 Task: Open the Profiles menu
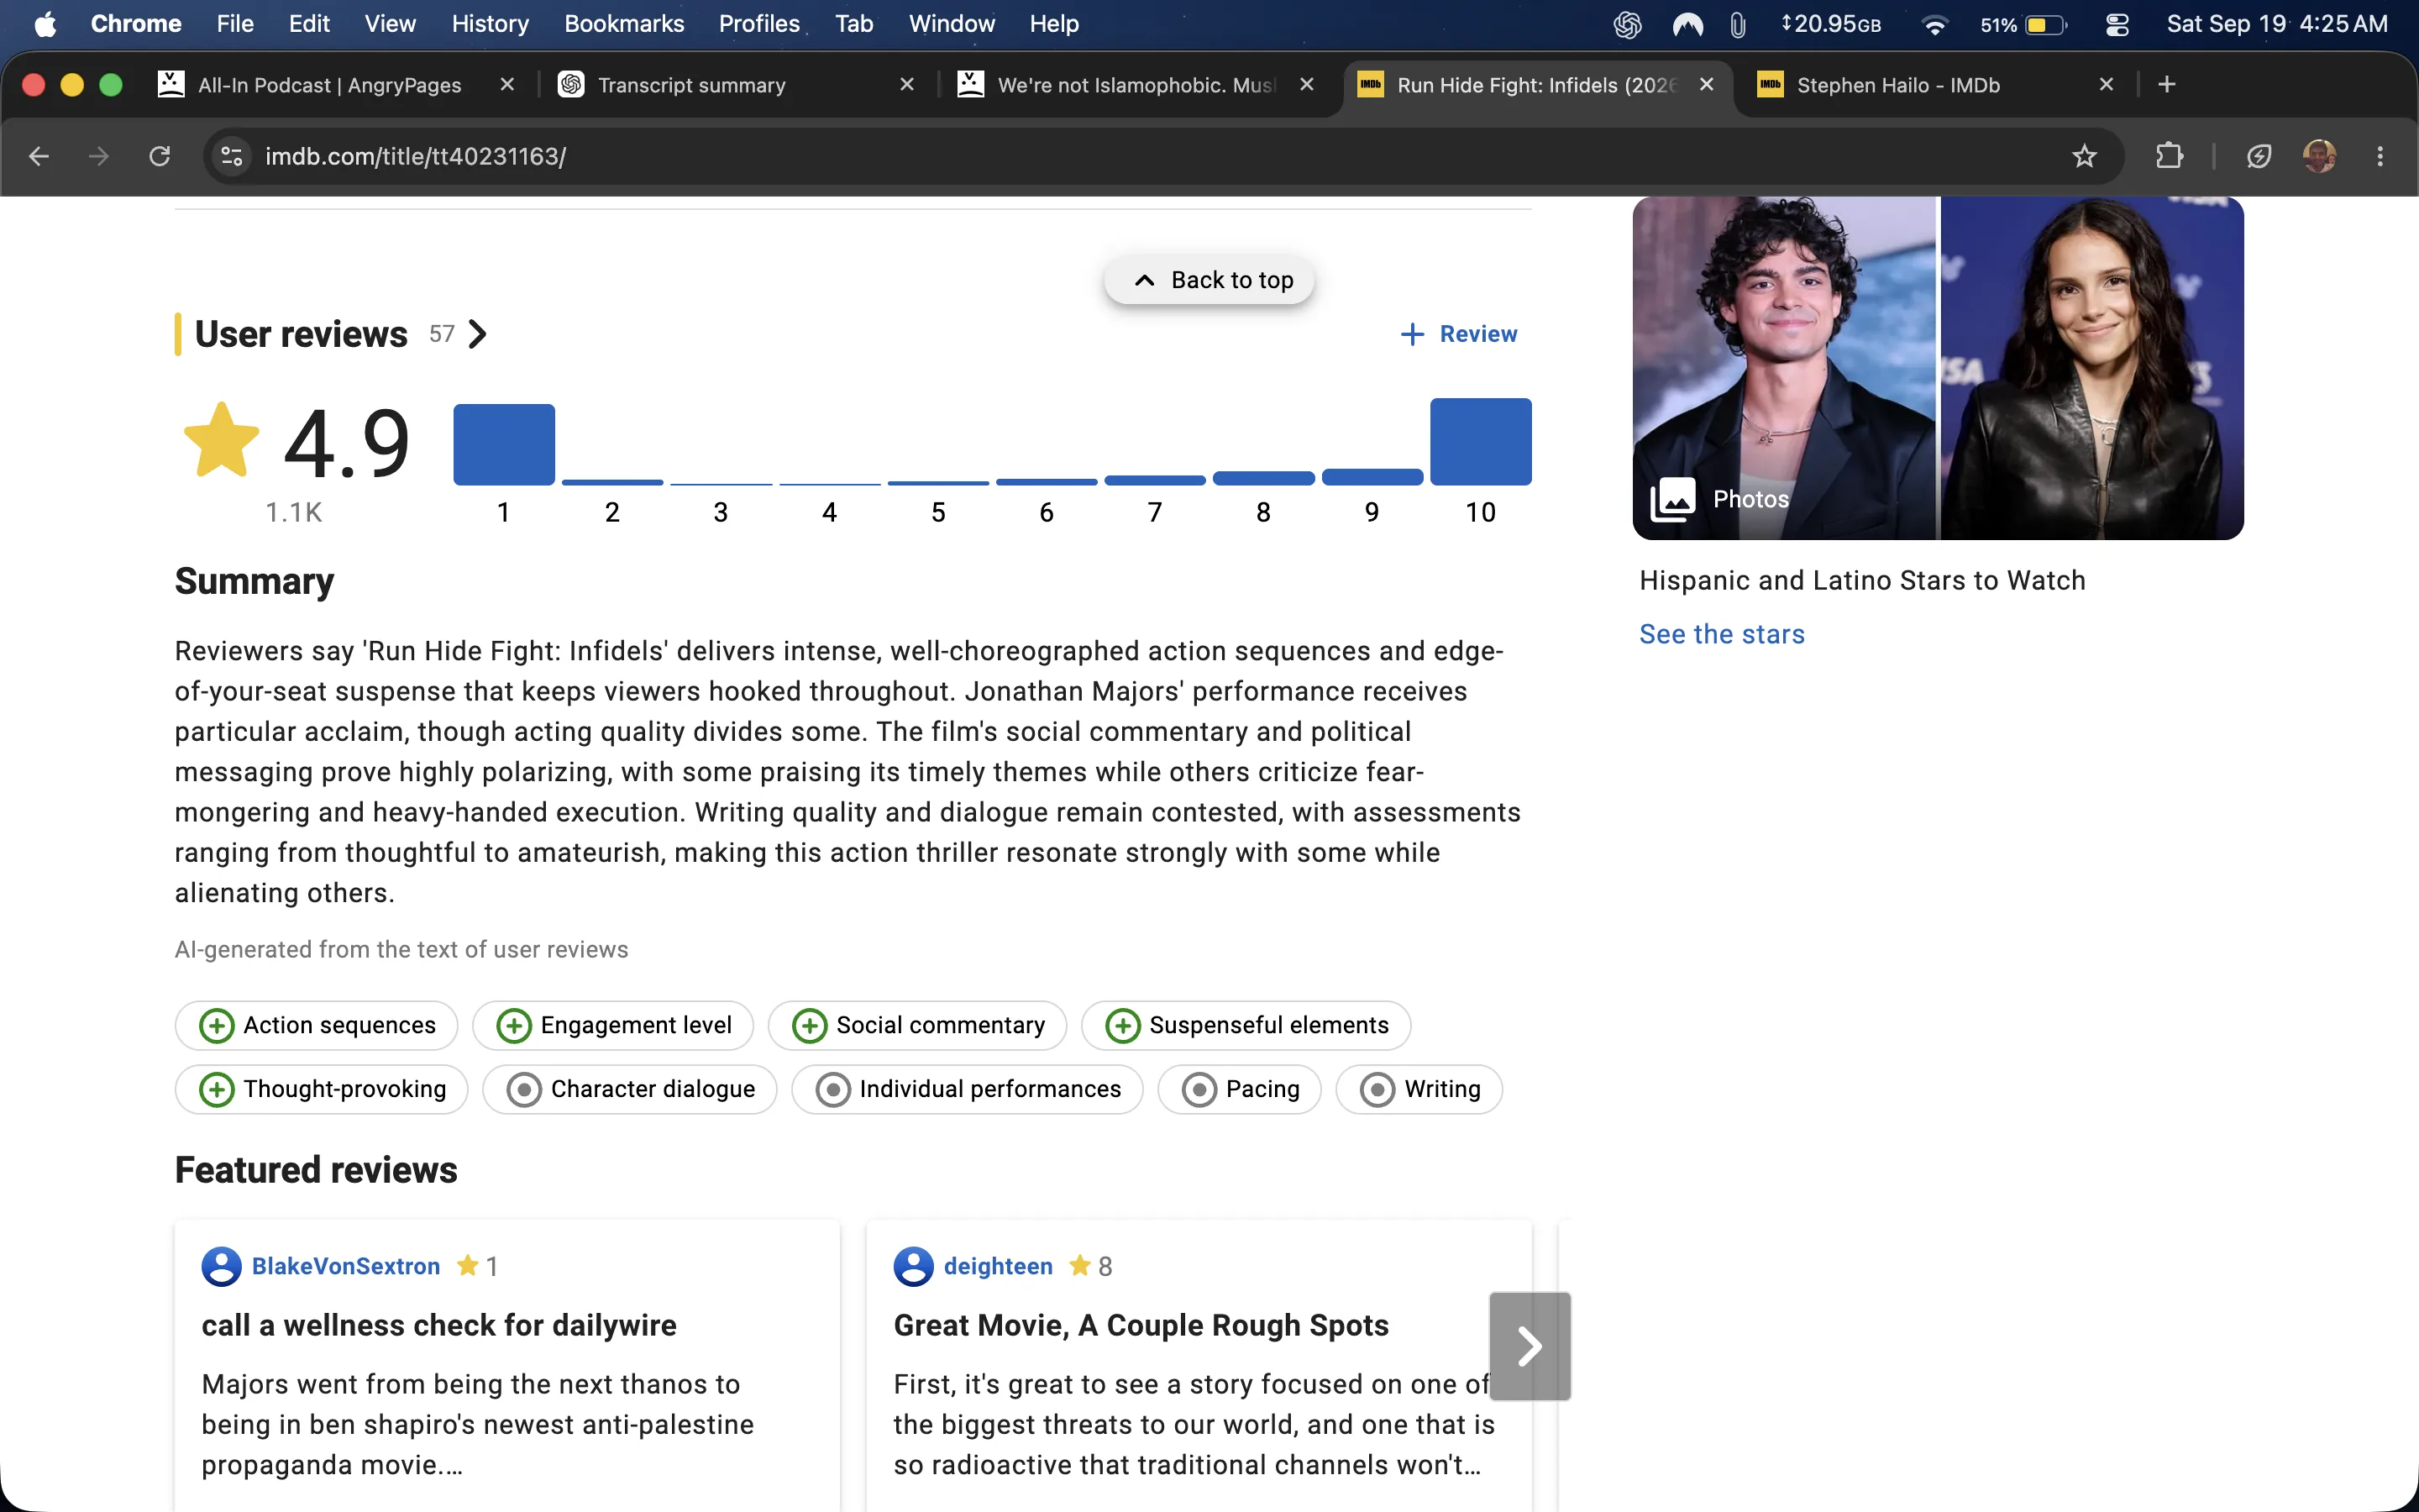[758, 24]
